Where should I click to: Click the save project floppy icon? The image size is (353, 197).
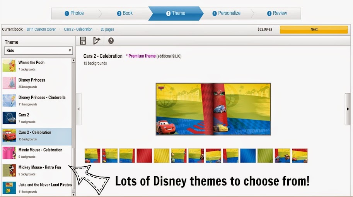click(x=83, y=41)
